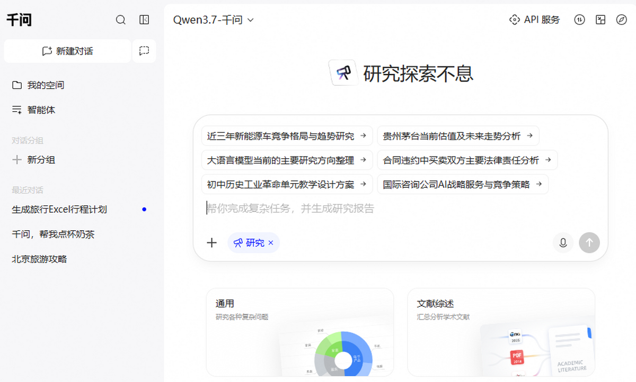Viewport: 636px width, 382px height.
Task: Collapse the sidebar with panel icon
Action: pos(144,20)
